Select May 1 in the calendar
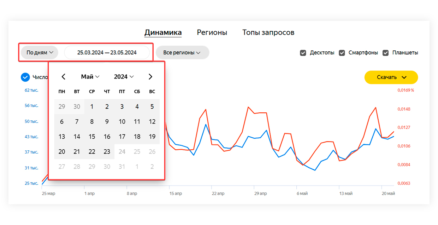This screenshot has height=225, width=438. coord(92,107)
